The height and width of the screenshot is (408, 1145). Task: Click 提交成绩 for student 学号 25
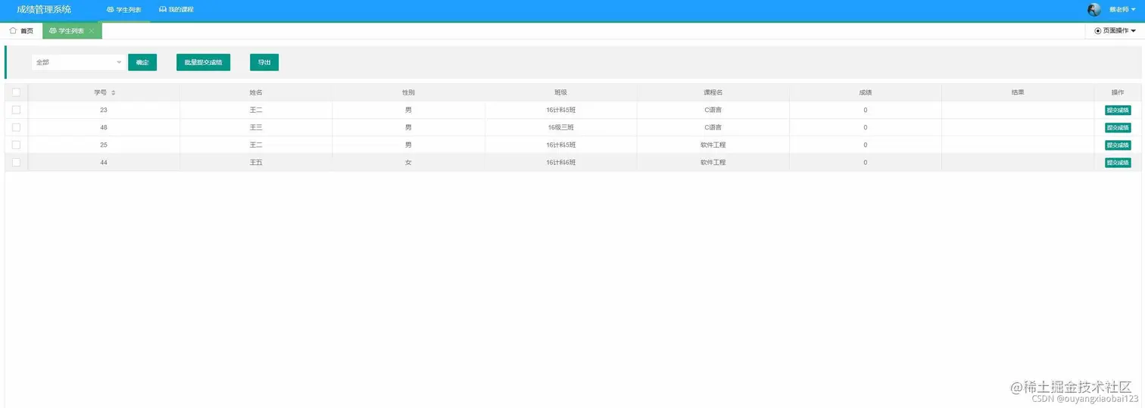point(1118,145)
